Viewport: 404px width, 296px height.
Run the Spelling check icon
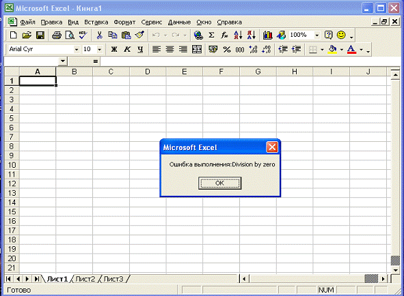point(83,35)
